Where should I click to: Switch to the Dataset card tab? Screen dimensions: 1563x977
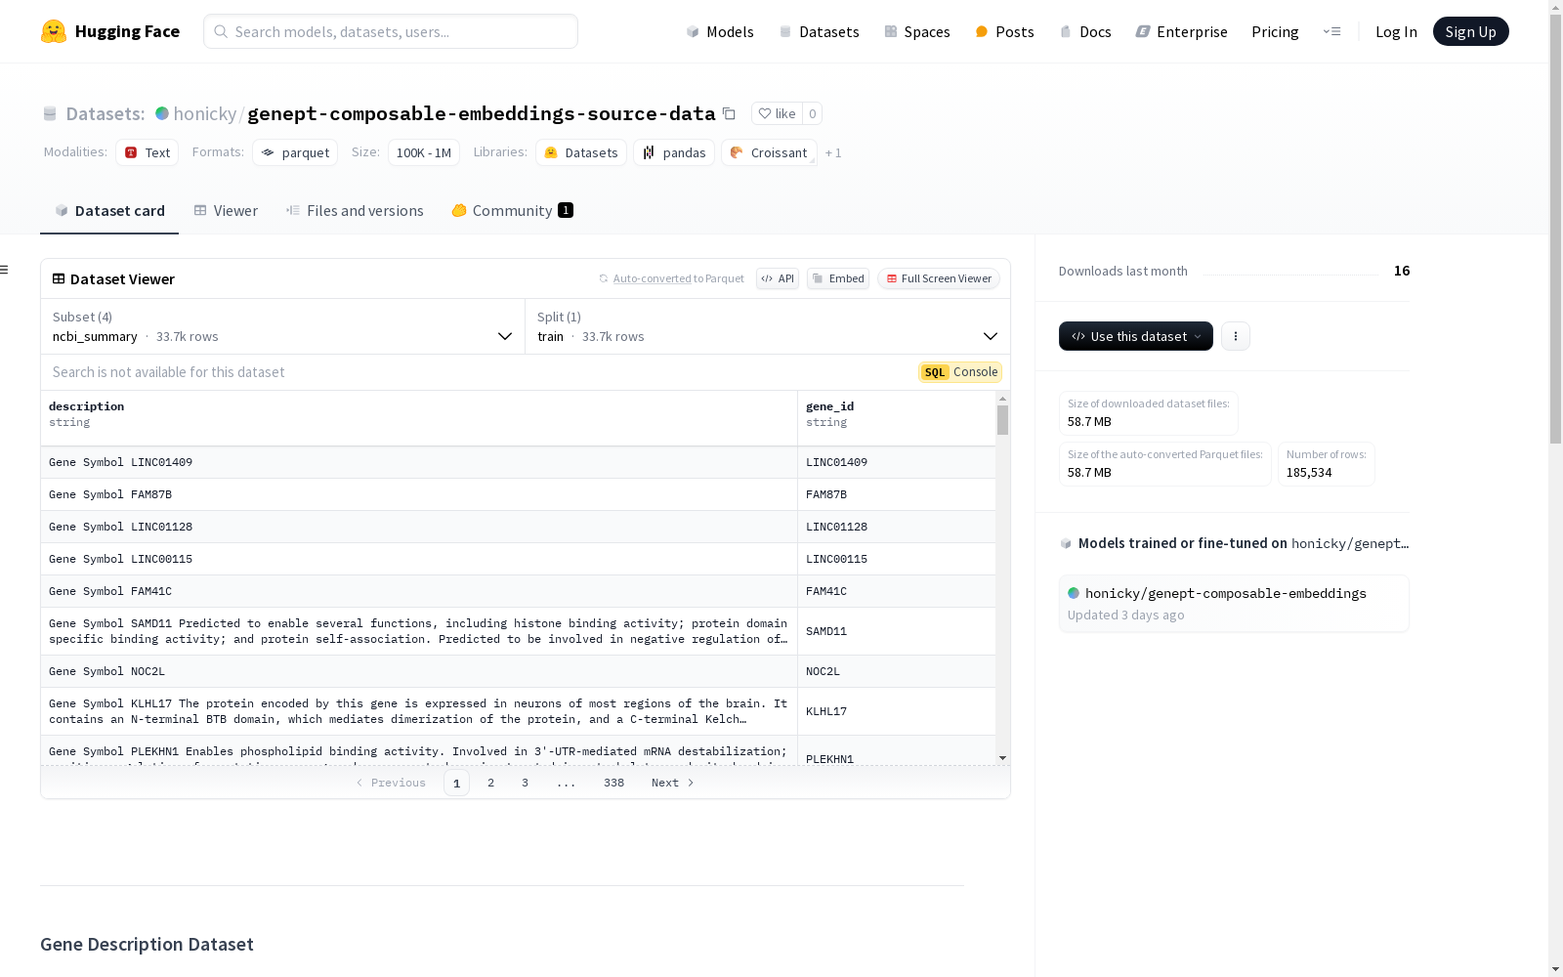(109, 211)
